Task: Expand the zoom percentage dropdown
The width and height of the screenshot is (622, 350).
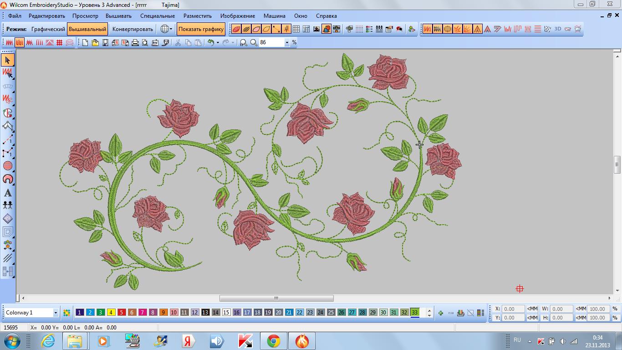Action: 287,42
